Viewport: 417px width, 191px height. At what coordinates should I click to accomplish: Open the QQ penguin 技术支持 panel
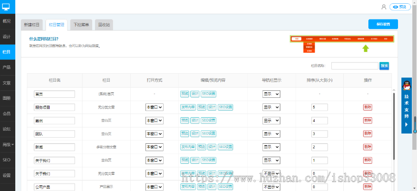click(406, 106)
